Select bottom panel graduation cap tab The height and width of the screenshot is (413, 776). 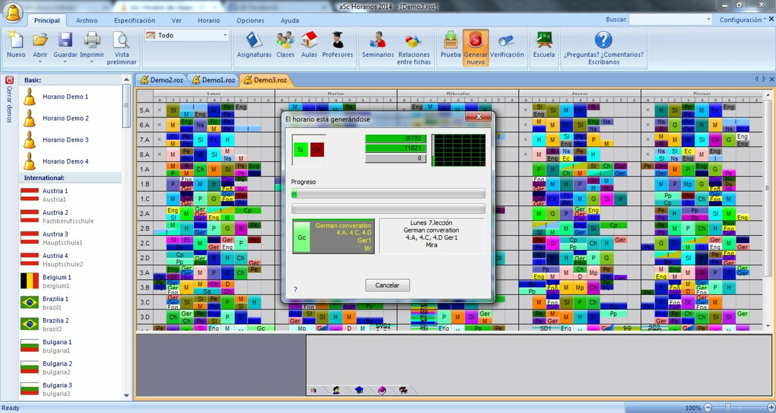coord(359,390)
